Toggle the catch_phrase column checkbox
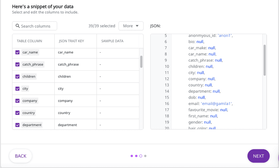Image resolution: width=279 pixels, height=168 pixels. point(17,65)
